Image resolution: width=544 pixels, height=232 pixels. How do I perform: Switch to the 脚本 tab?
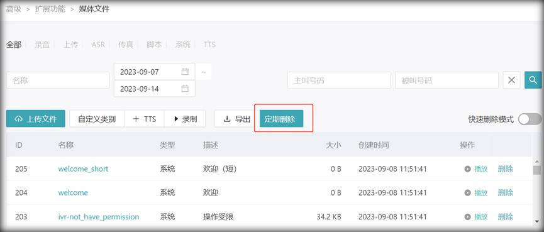(x=154, y=45)
